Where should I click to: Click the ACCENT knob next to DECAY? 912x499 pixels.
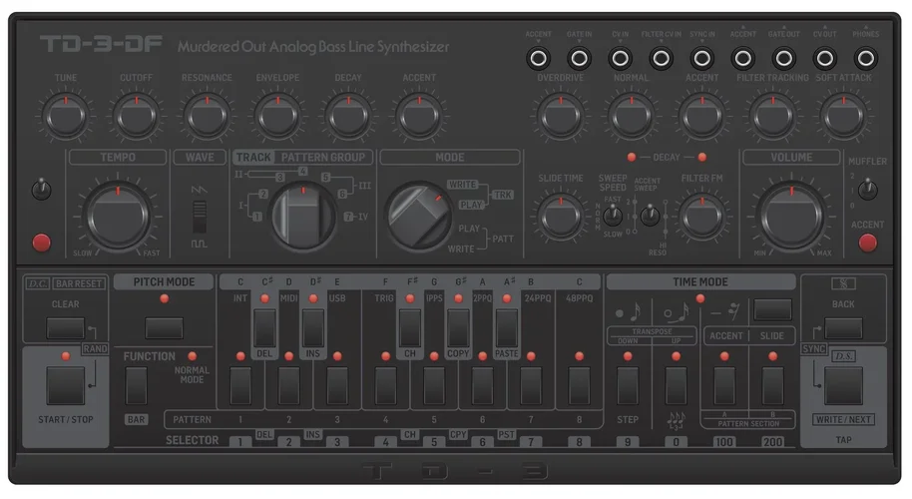[x=419, y=117]
